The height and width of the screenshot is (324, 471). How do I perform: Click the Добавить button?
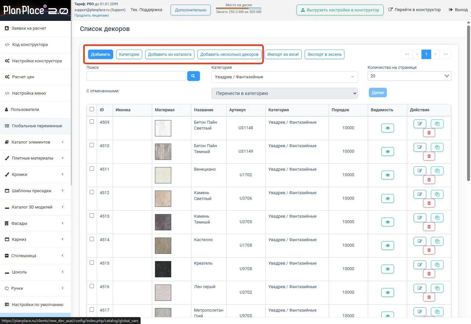click(100, 54)
